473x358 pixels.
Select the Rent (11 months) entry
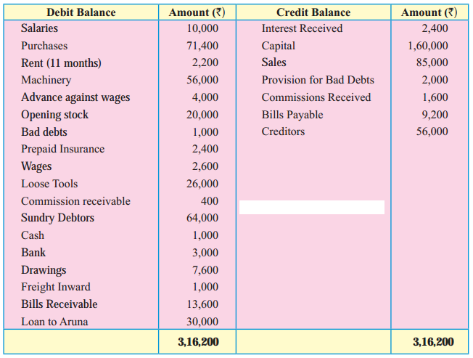[x=61, y=63]
